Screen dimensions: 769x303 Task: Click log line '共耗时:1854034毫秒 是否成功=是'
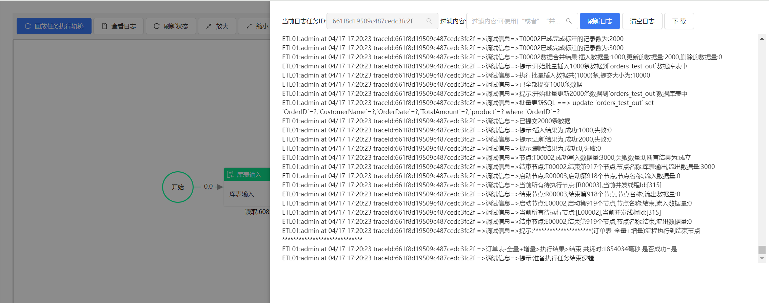click(x=479, y=249)
